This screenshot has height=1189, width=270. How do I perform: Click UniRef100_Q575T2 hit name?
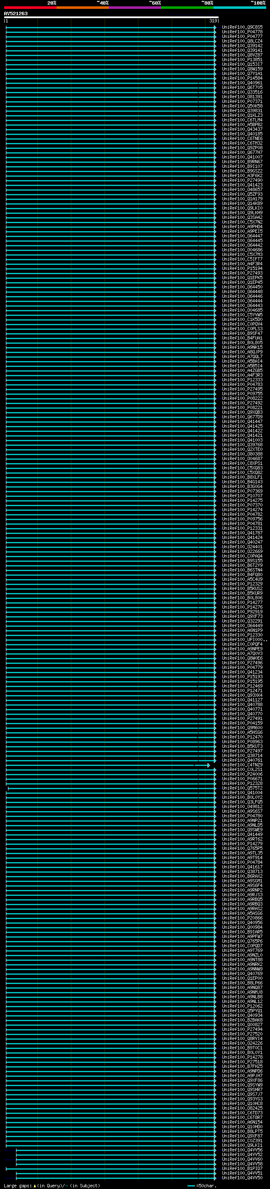pyautogui.click(x=242, y=788)
